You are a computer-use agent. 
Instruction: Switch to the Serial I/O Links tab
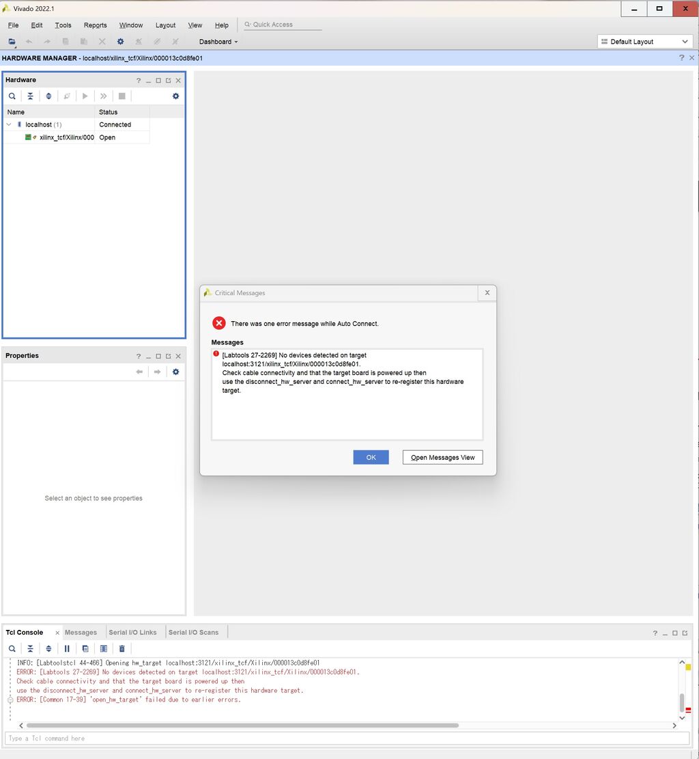coord(132,633)
